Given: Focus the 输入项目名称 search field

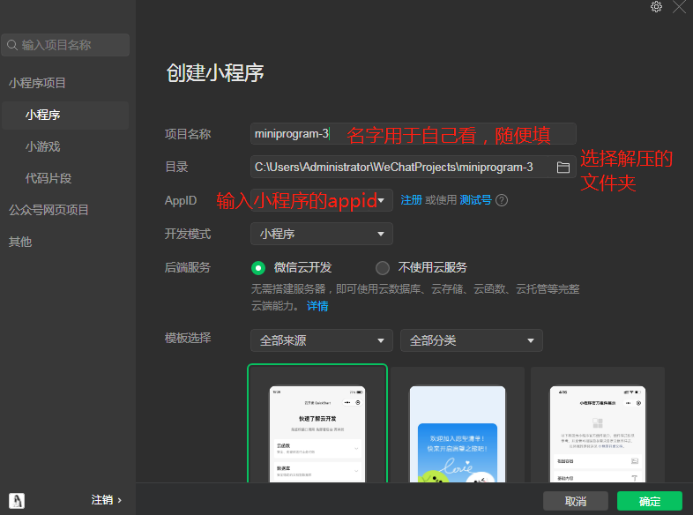Looking at the screenshot, I should (65, 45).
